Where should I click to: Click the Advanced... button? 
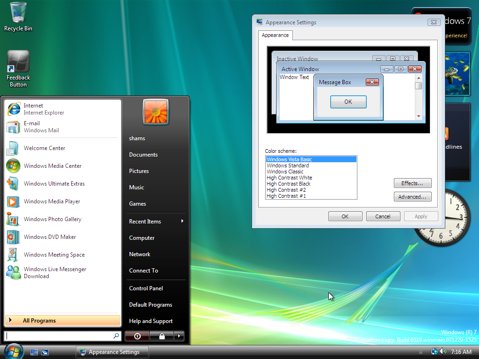coord(412,197)
